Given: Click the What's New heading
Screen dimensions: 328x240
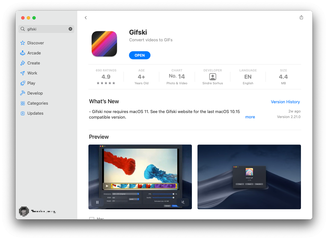Looking at the screenshot, I should pyautogui.click(x=104, y=102).
